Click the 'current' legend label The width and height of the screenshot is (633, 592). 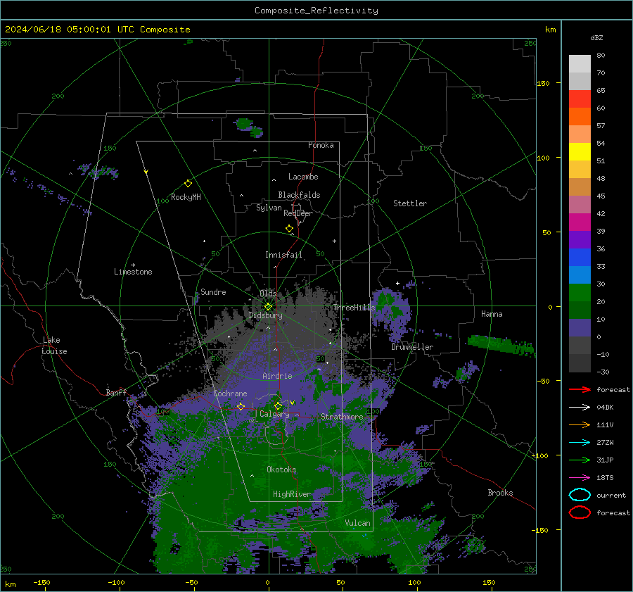point(611,496)
